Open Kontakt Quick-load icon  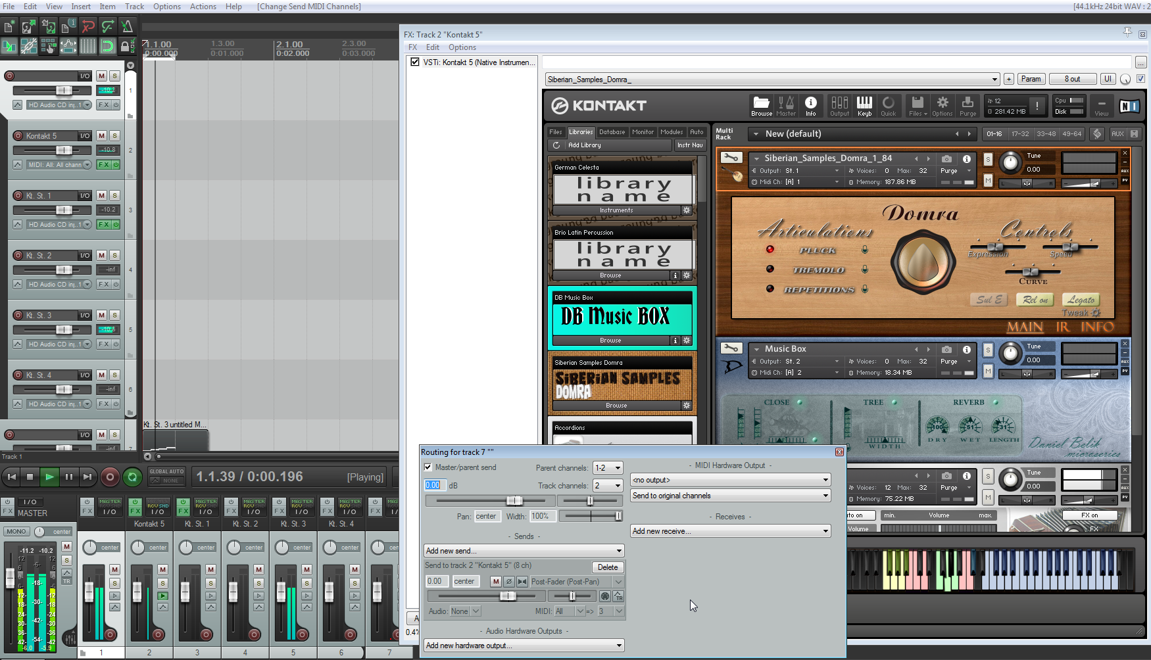coord(889,105)
